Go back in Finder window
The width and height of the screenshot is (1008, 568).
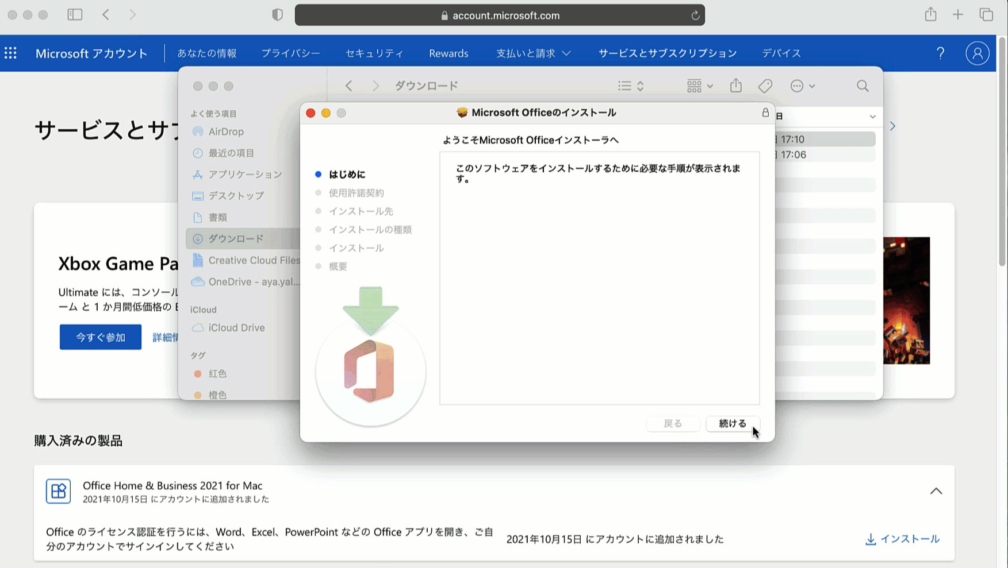(x=348, y=86)
